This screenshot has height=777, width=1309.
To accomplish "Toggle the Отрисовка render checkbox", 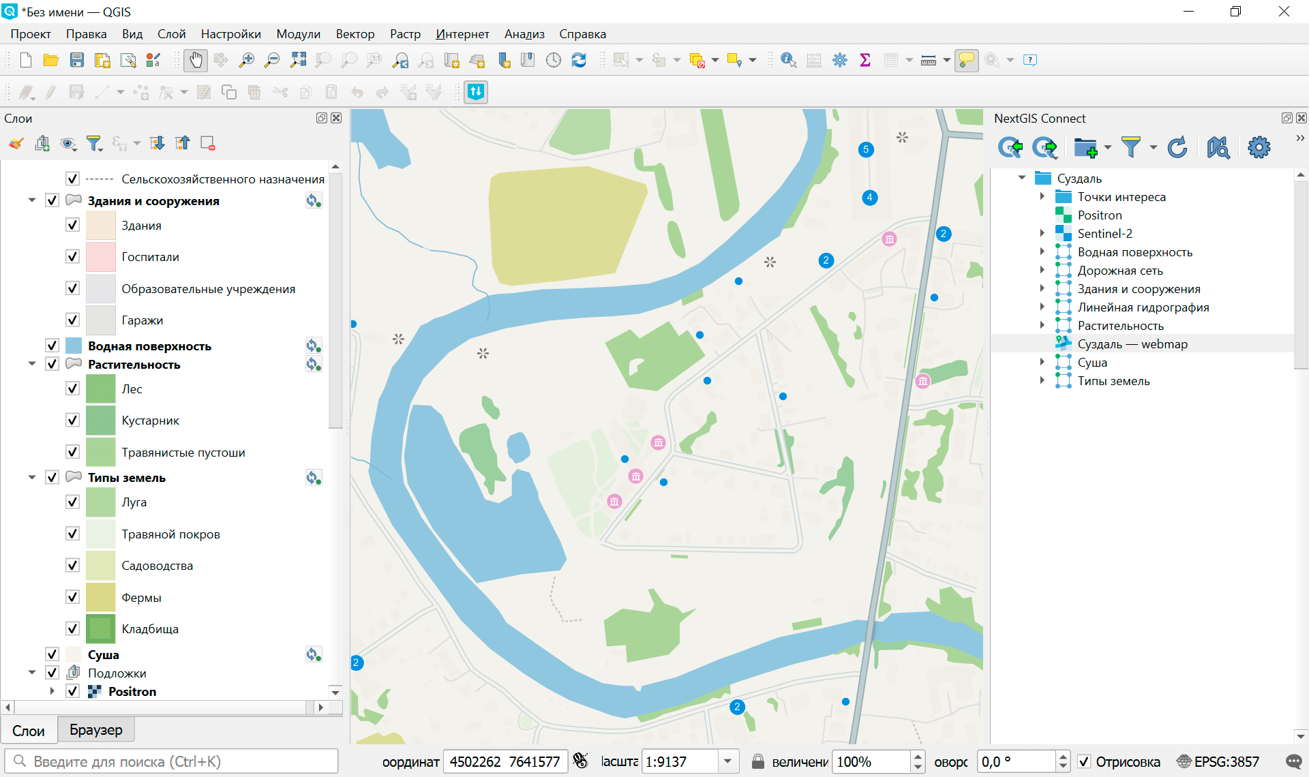I will 1084,761.
